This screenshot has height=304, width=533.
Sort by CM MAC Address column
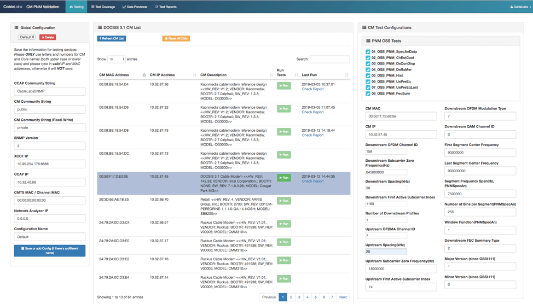tap(122, 75)
